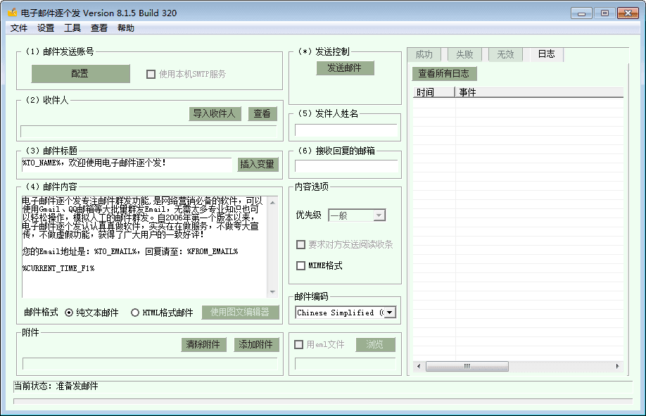
Task: Click the 清除附件 button
Action: pyautogui.click(x=203, y=344)
